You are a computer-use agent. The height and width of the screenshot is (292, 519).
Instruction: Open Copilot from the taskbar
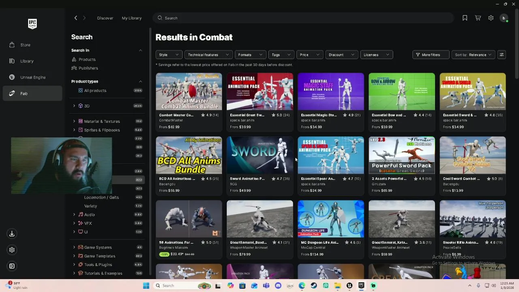[x=230, y=286]
